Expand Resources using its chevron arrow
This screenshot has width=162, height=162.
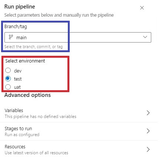click(148, 149)
